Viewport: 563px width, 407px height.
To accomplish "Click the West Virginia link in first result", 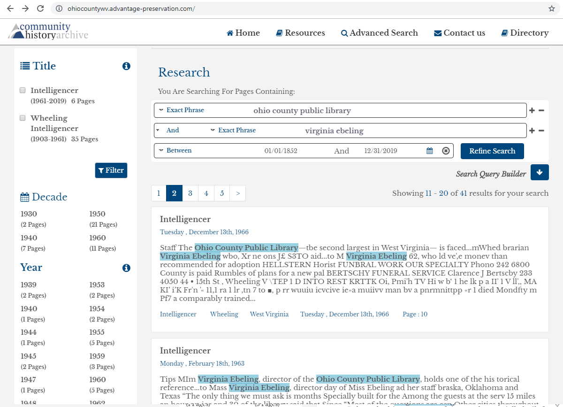I will tap(269, 314).
